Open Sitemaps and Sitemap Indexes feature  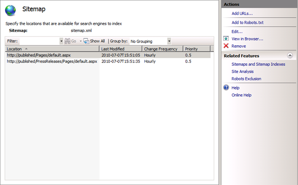(x=258, y=64)
